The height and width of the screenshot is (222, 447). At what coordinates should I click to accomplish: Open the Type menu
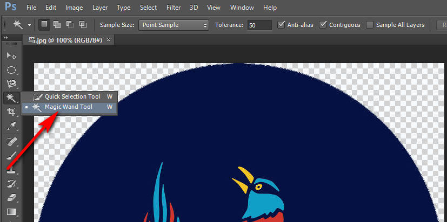(x=123, y=8)
